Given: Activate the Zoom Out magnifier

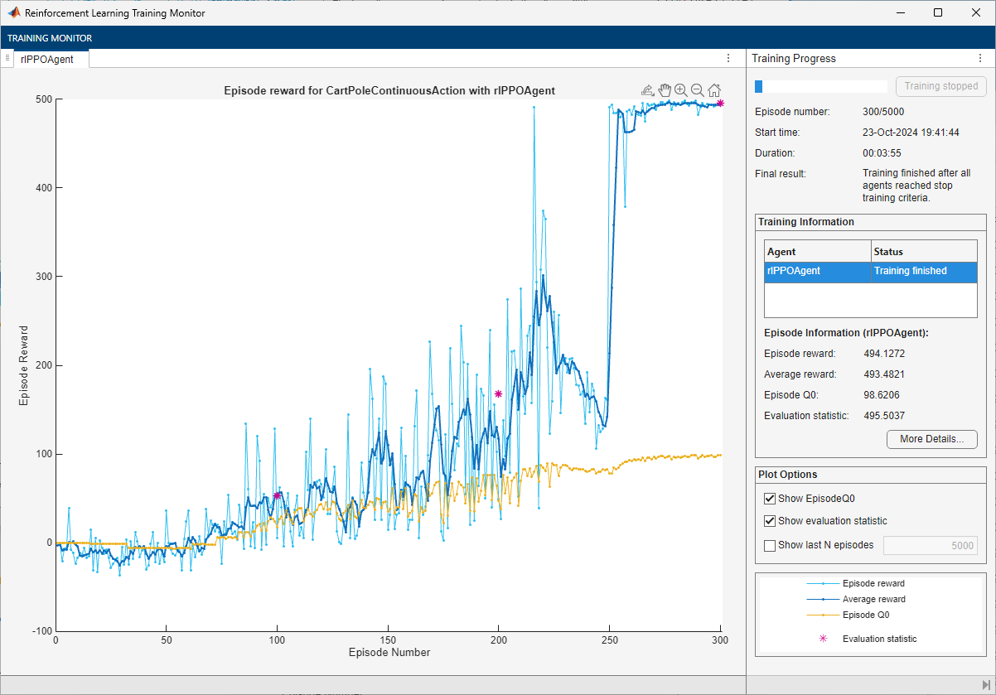Looking at the screenshot, I should click(x=697, y=90).
